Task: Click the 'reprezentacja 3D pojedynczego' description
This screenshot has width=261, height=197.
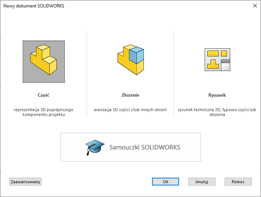Action: pyautogui.click(x=43, y=110)
